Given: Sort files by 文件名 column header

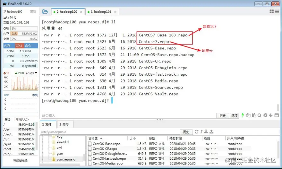Looking at the screenshot, I should click(107, 139).
